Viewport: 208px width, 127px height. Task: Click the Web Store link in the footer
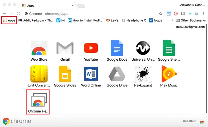click(190, 121)
